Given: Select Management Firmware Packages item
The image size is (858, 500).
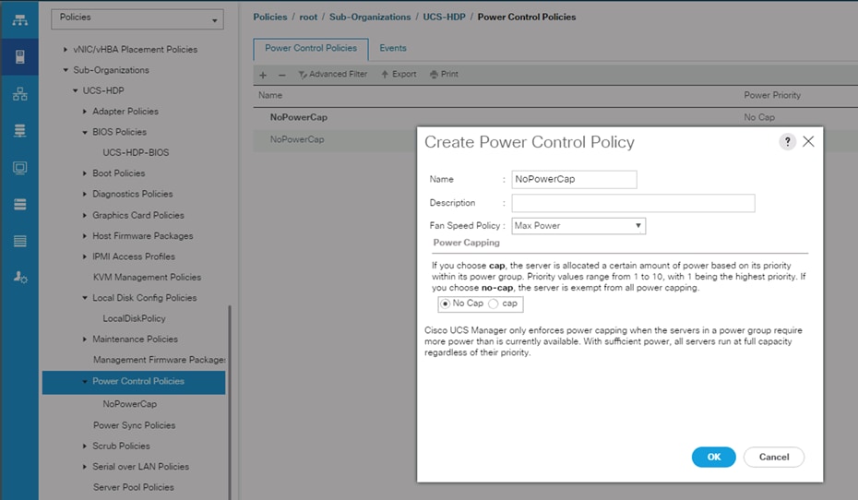Looking at the screenshot, I should 159,360.
